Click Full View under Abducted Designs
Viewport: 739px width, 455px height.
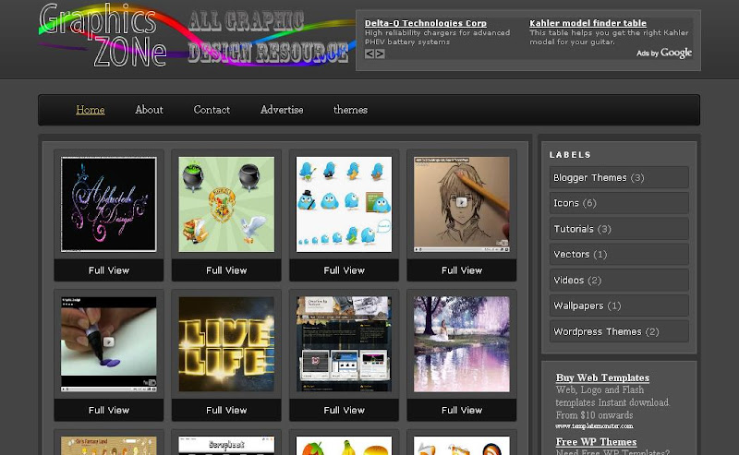click(x=108, y=270)
